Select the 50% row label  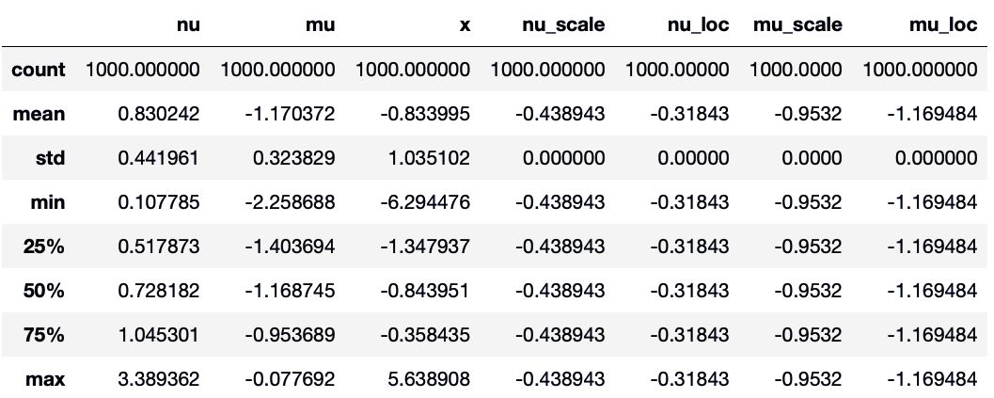(46, 291)
